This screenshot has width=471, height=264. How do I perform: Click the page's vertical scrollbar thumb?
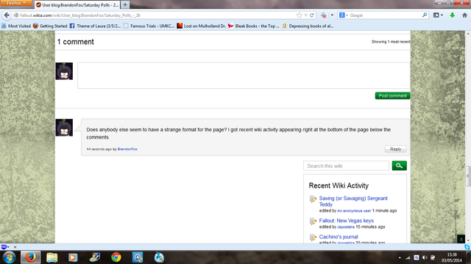(468, 176)
